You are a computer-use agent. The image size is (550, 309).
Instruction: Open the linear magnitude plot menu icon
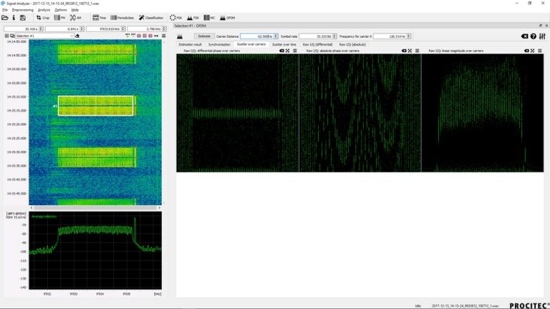click(540, 51)
